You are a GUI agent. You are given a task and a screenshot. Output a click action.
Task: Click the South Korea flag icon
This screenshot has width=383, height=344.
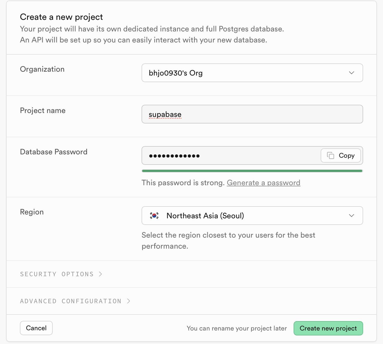(x=154, y=216)
